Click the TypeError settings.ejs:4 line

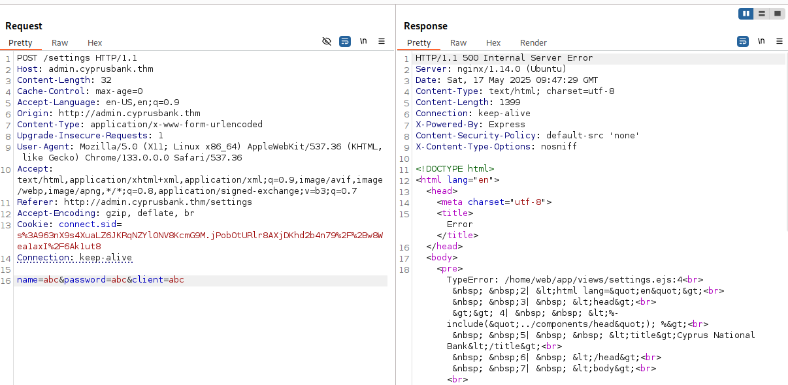pyautogui.click(x=575, y=280)
